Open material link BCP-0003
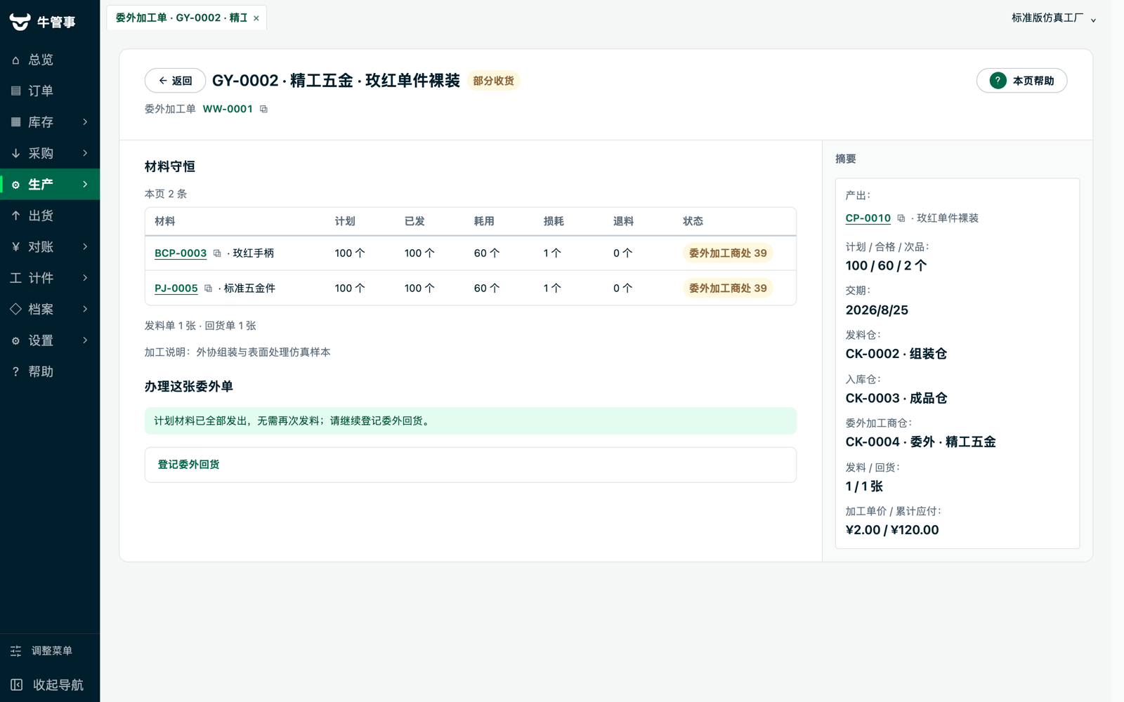 181,253
